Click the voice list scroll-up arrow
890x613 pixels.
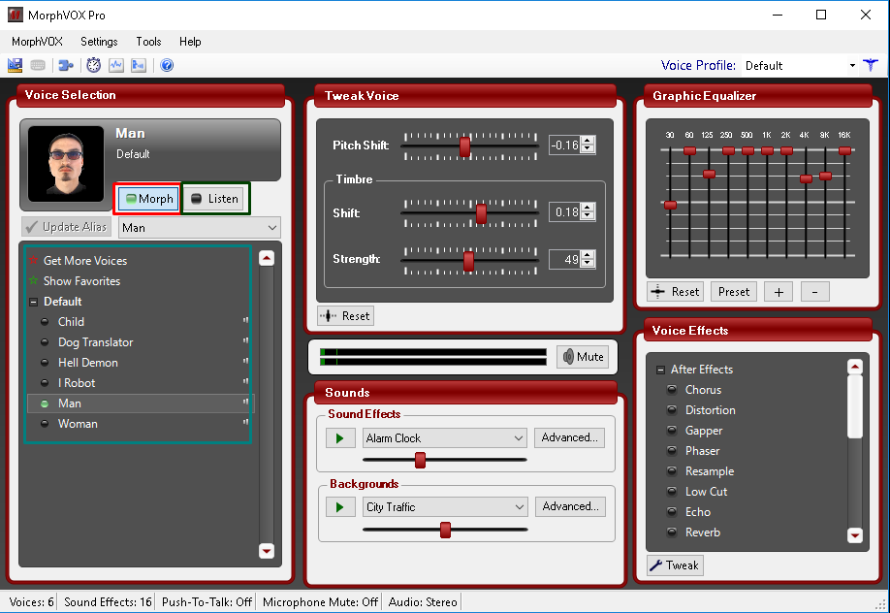[x=267, y=259]
